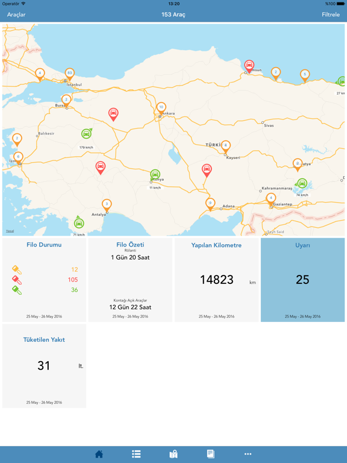Select the red car pin south of Kayseri
This screenshot has height=463, width=347.
[x=207, y=171]
